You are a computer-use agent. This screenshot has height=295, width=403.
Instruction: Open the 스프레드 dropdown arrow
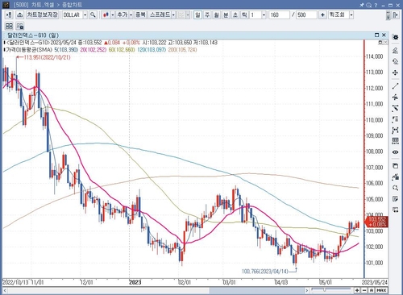[173, 15]
